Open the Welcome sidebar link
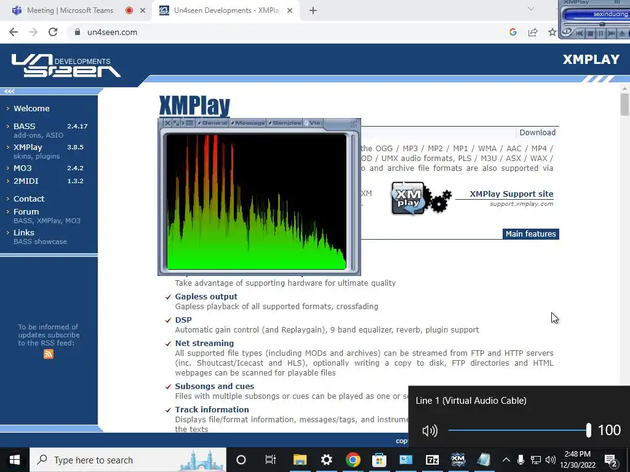This screenshot has width=630, height=472. click(x=31, y=108)
